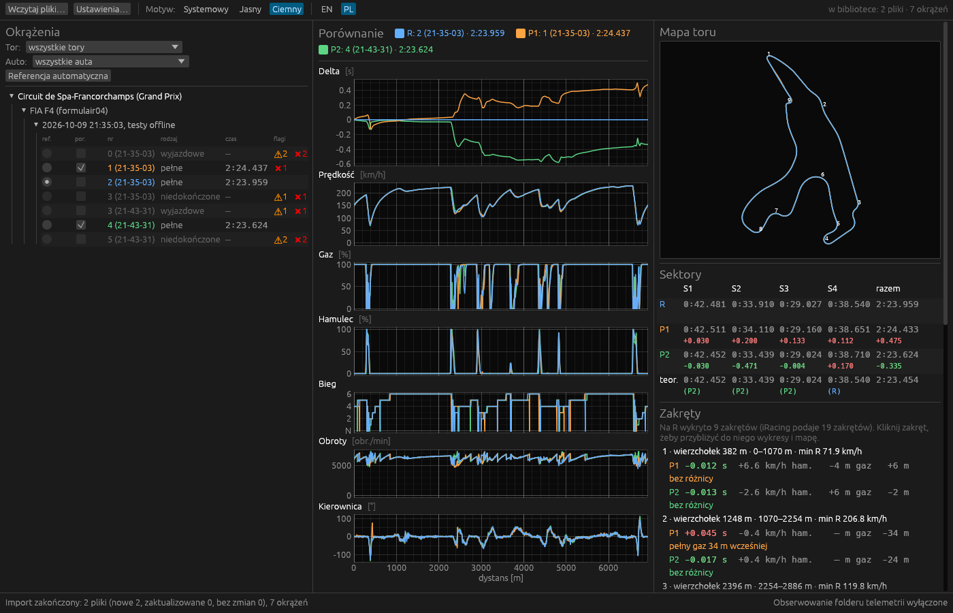This screenshot has width=953, height=613.
Task: Open the Tor track filter dropdown
Action: pyautogui.click(x=103, y=47)
